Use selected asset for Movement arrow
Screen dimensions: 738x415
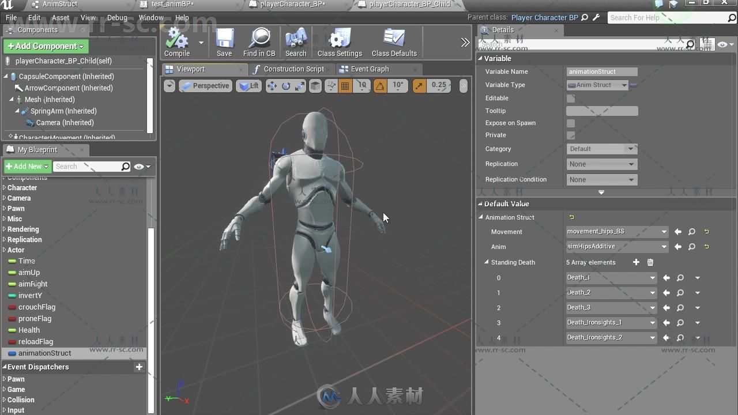coord(678,232)
